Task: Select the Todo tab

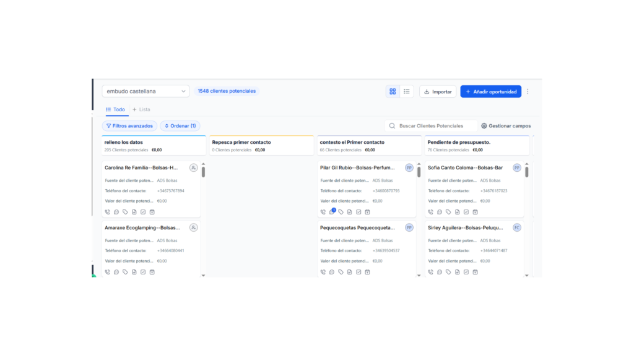Action: tap(116, 109)
